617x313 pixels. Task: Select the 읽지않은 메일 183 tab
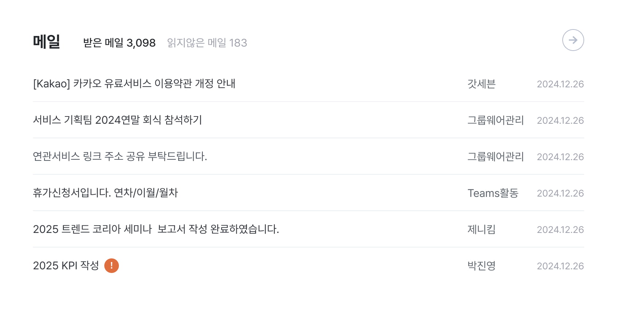coord(207,43)
